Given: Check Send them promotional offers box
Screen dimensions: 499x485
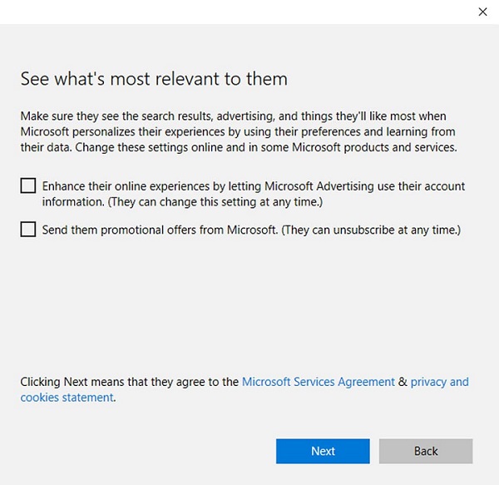Looking at the screenshot, I should tap(28, 230).
